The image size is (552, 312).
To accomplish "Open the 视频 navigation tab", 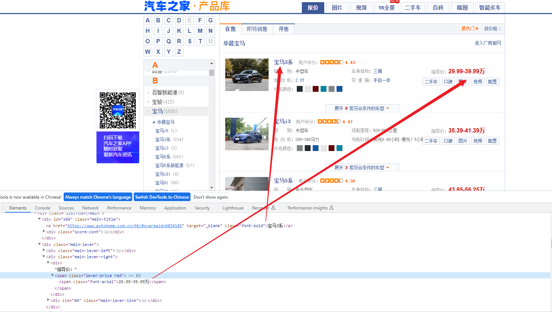I will tap(361, 8).
